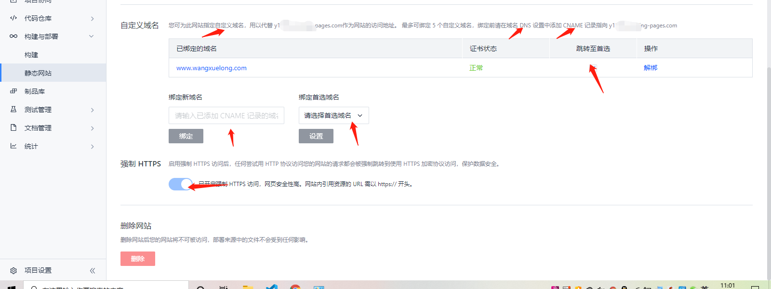The width and height of the screenshot is (771, 289).
Task: Open 项目设置 via its gear icon
Action: pyautogui.click(x=13, y=270)
